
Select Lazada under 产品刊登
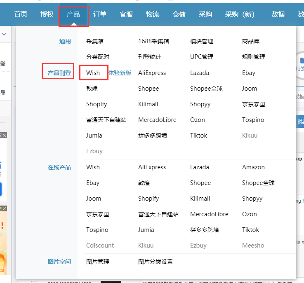coord(200,73)
